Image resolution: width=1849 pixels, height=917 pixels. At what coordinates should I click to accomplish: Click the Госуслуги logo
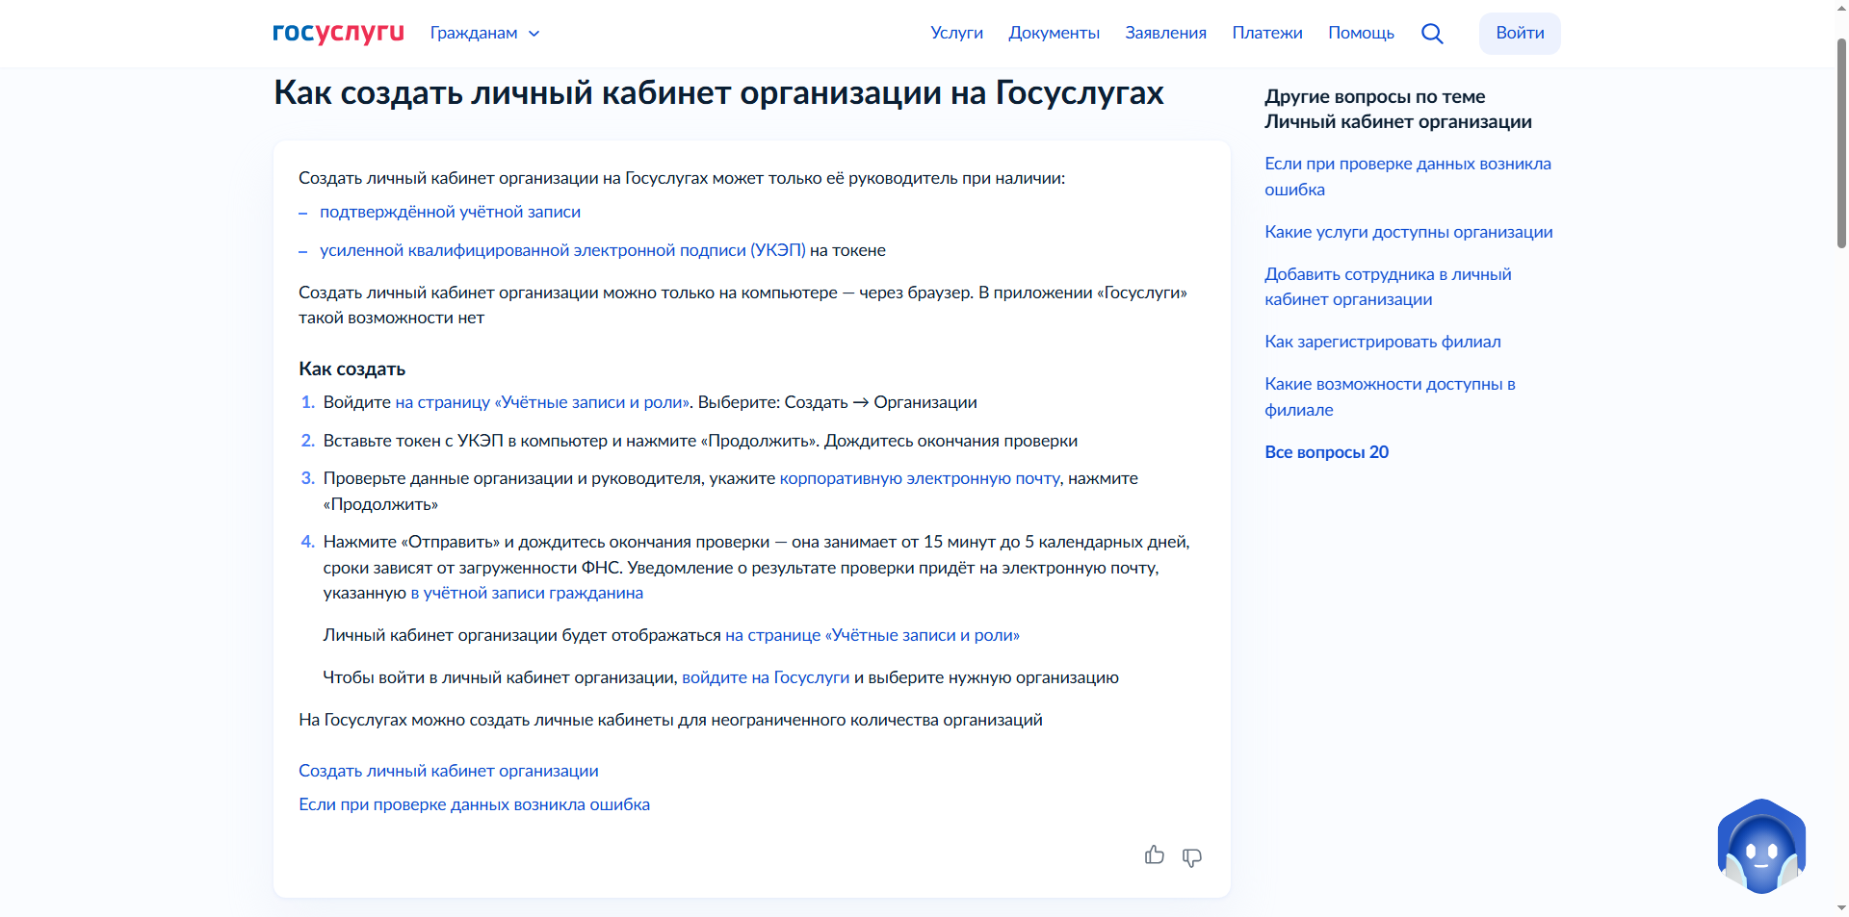338,34
